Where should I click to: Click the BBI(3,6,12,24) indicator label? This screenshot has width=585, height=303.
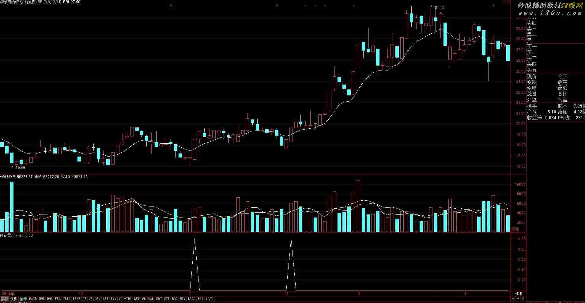click(49, 2)
